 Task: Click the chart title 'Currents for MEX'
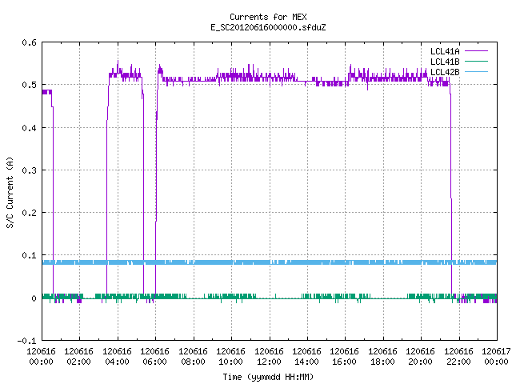tap(268, 17)
